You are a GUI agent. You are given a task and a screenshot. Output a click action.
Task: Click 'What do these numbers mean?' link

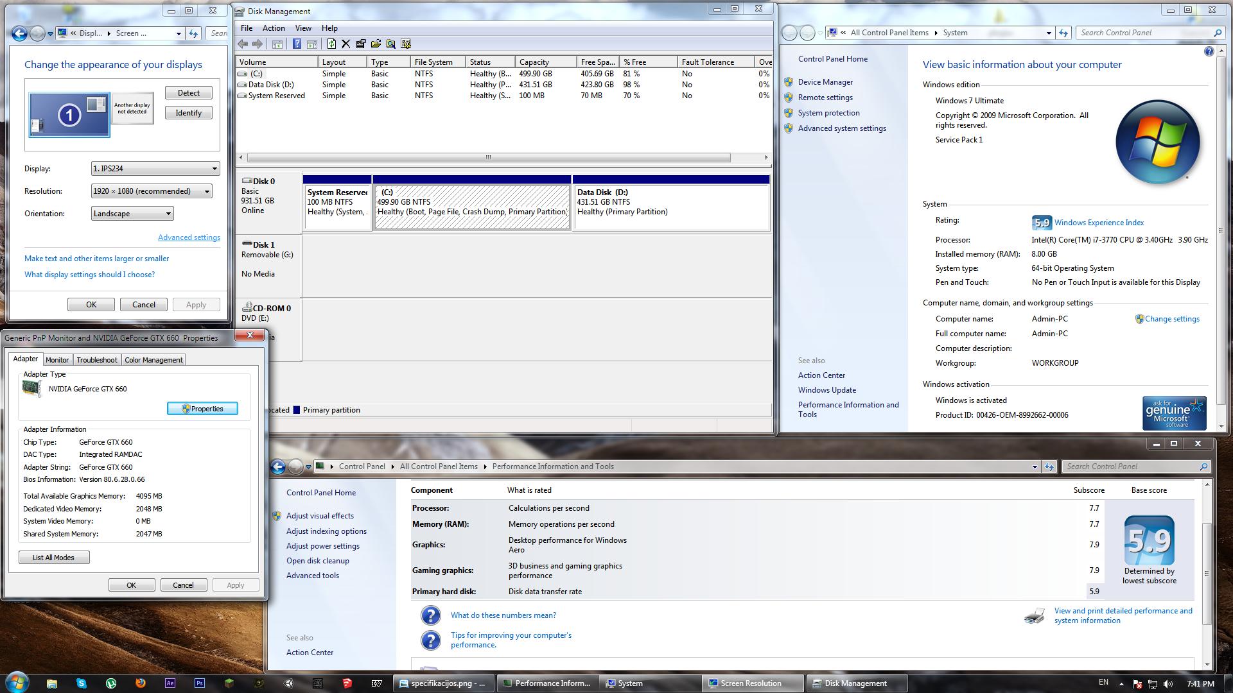pyautogui.click(x=503, y=615)
